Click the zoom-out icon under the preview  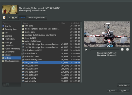(128, 49)
